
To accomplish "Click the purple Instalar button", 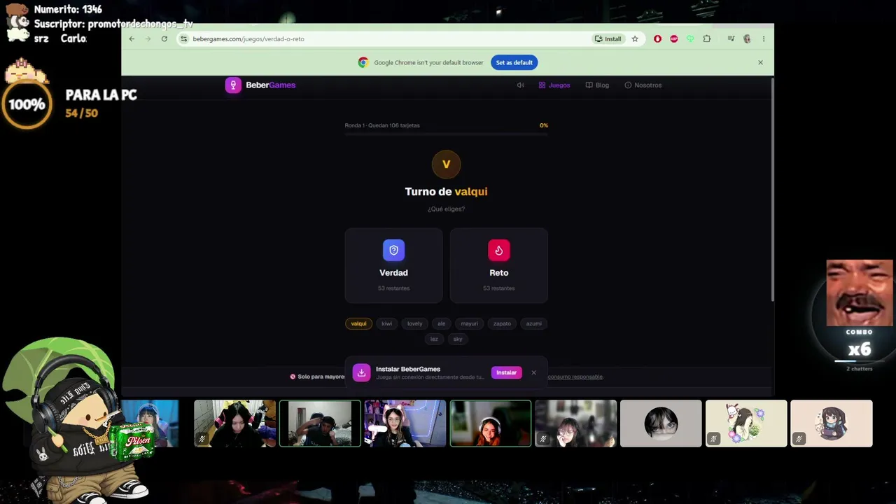I will [x=507, y=372].
